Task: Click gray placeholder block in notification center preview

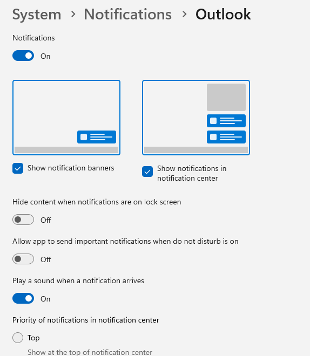Action: (226, 97)
